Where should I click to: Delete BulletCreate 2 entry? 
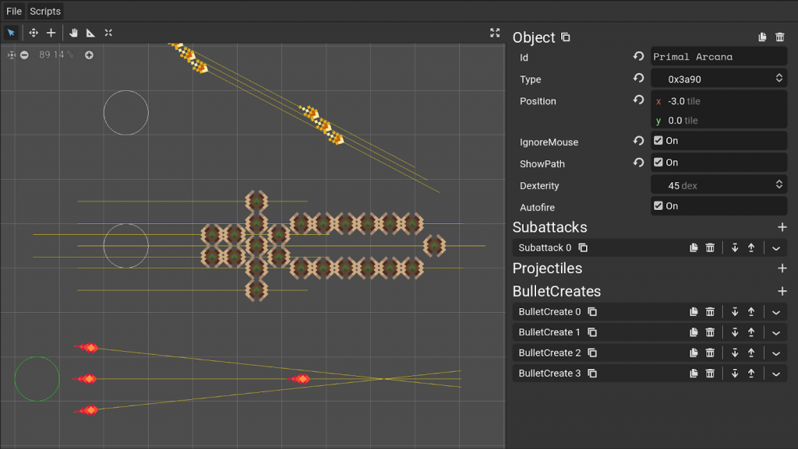pos(710,353)
